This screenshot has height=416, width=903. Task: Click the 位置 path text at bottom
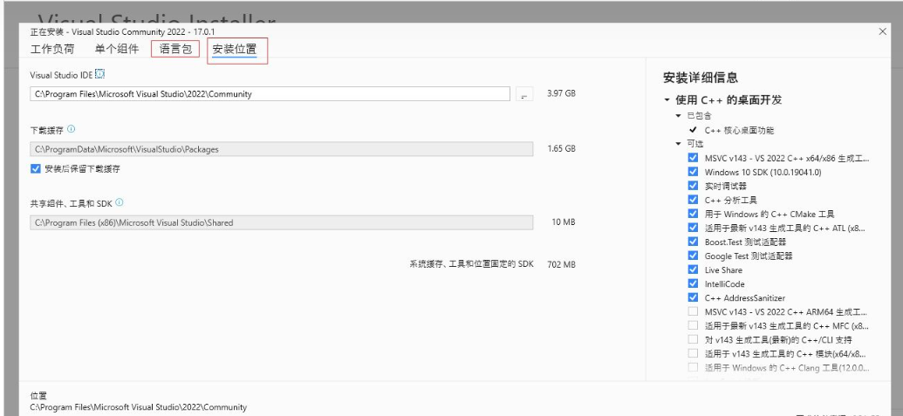click(x=138, y=407)
